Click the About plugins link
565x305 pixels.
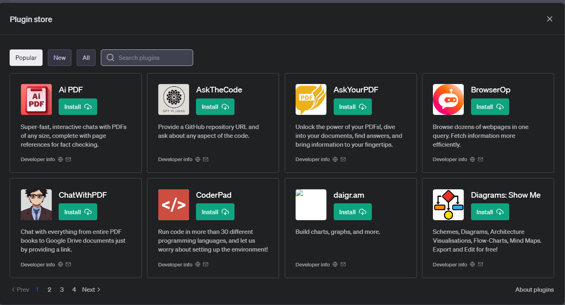(534, 289)
